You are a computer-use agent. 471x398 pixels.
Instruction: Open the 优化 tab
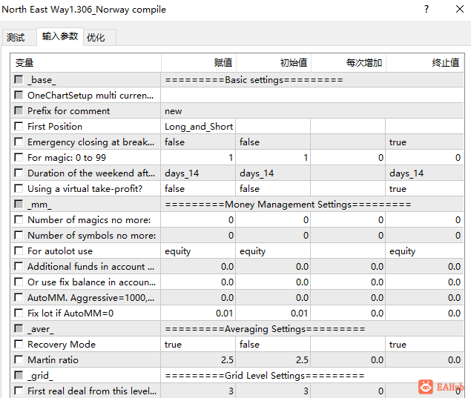click(x=96, y=38)
